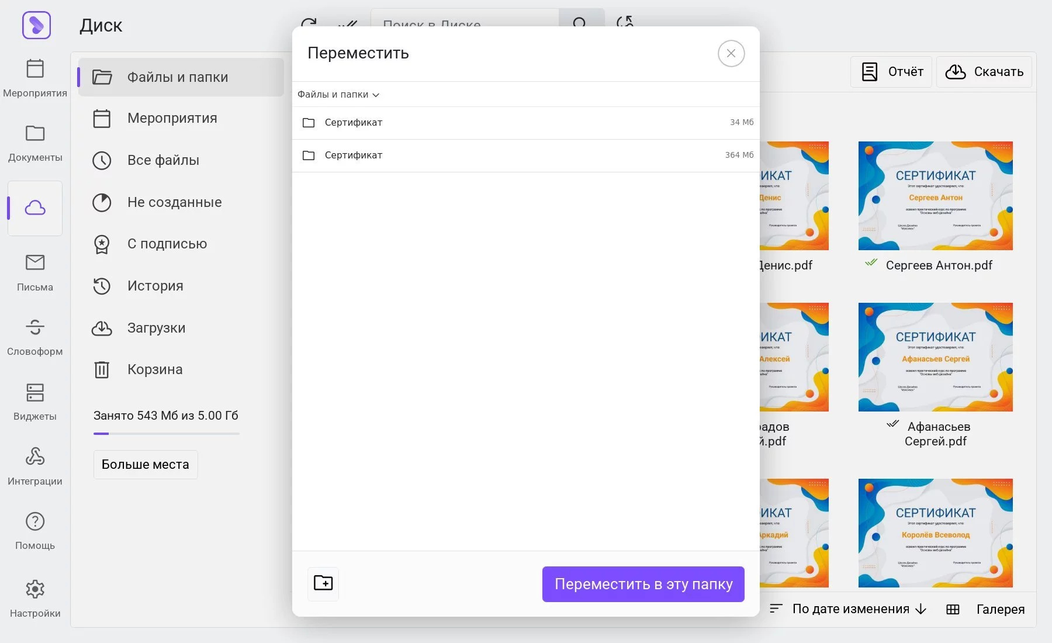The width and height of the screenshot is (1052, 643).
Task: Select Файлы и папки menu item
Action: pyautogui.click(x=181, y=77)
